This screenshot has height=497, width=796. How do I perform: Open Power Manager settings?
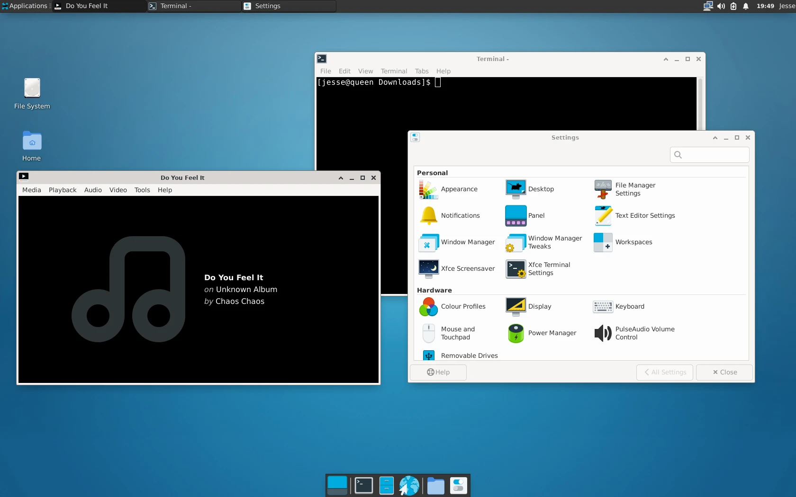click(516, 333)
